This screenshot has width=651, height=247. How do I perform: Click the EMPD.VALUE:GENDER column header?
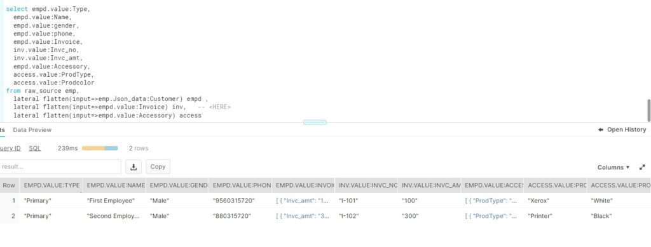(x=177, y=185)
